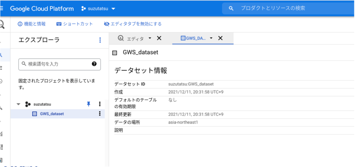The image size is (355, 167).
Task: Click the dataset grid icon in GWS_DA... tab
Action: click(183, 38)
